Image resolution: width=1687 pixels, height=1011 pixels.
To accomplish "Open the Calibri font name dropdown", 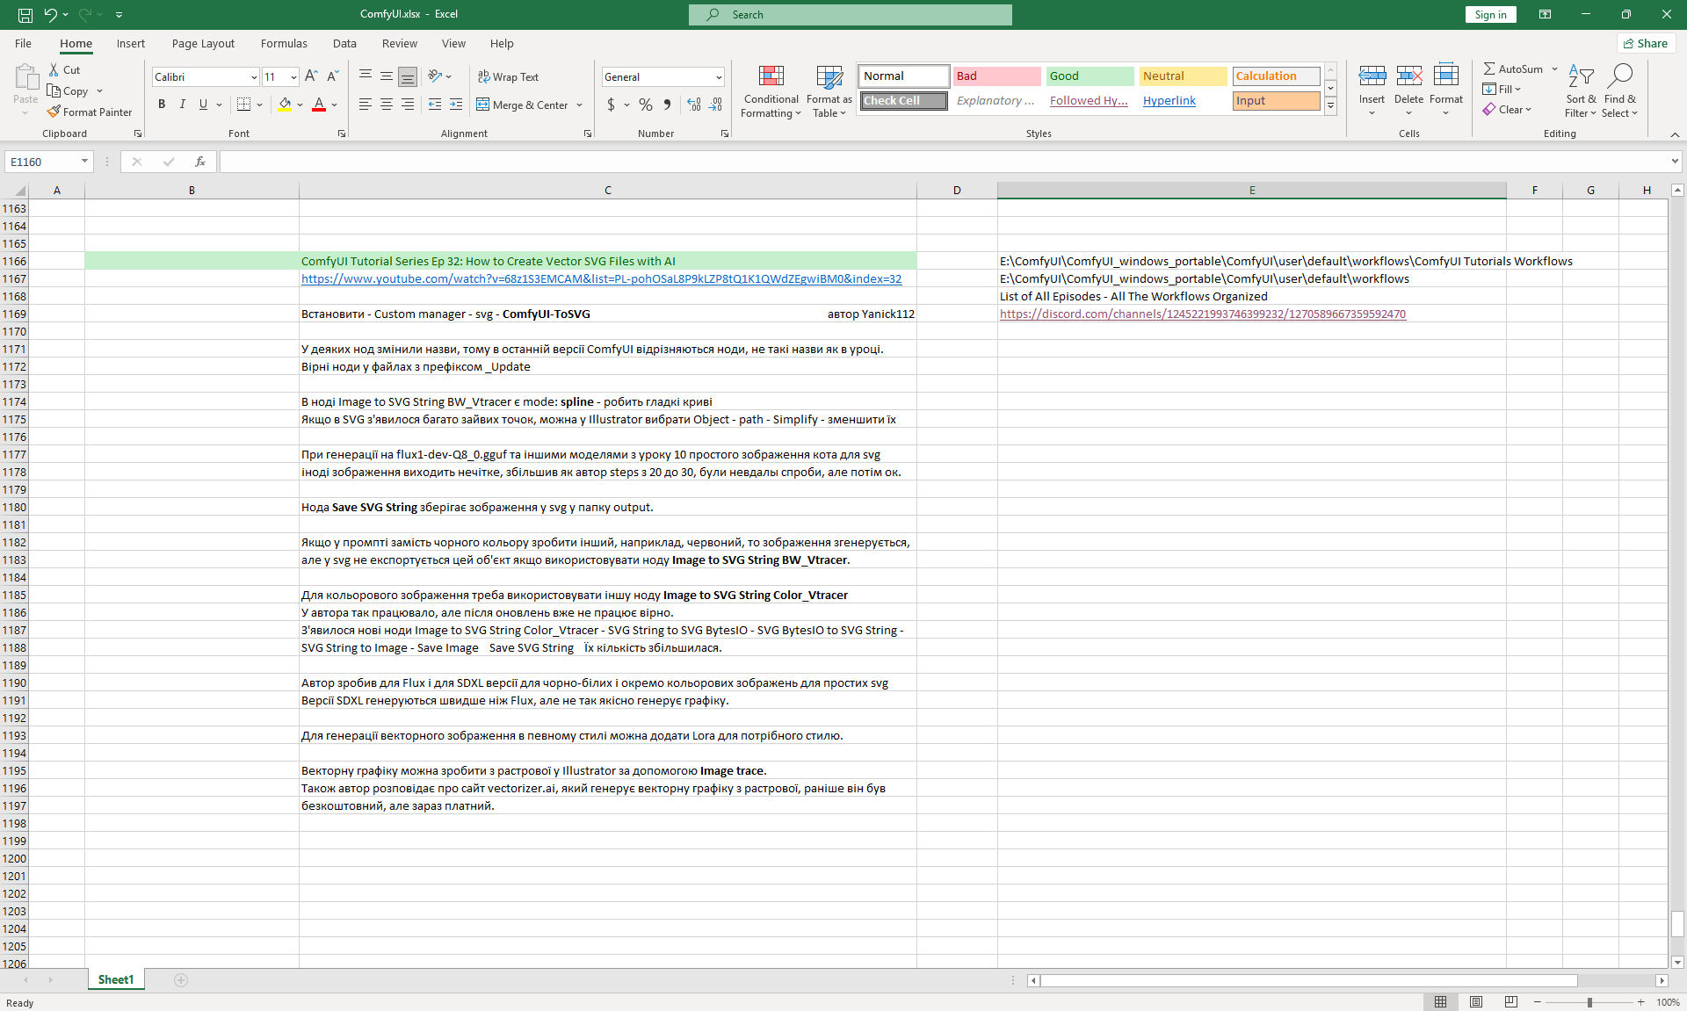I will pyautogui.click(x=254, y=77).
